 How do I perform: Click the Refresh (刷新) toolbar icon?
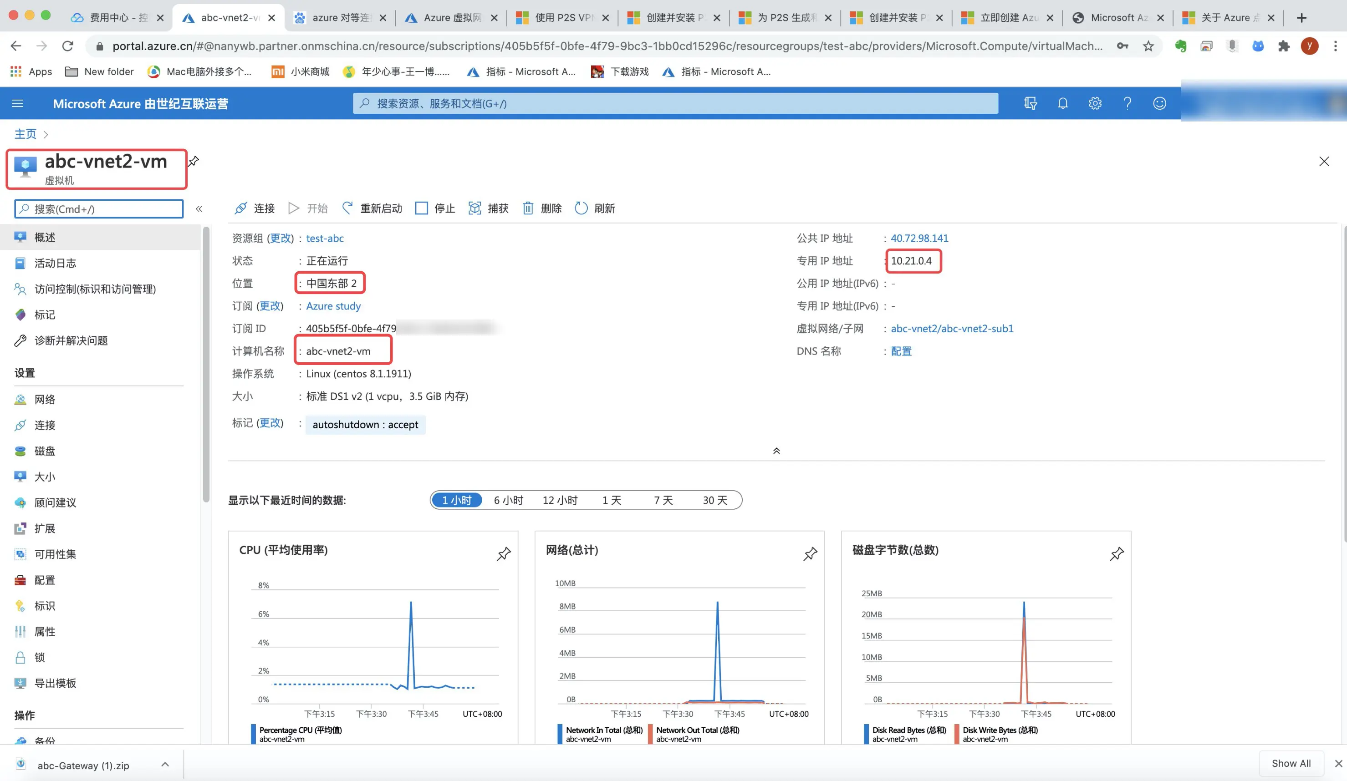pos(581,208)
